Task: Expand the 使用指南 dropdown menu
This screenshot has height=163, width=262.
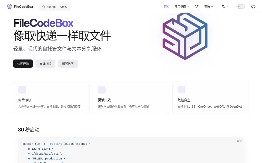Action: pos(182,7)
